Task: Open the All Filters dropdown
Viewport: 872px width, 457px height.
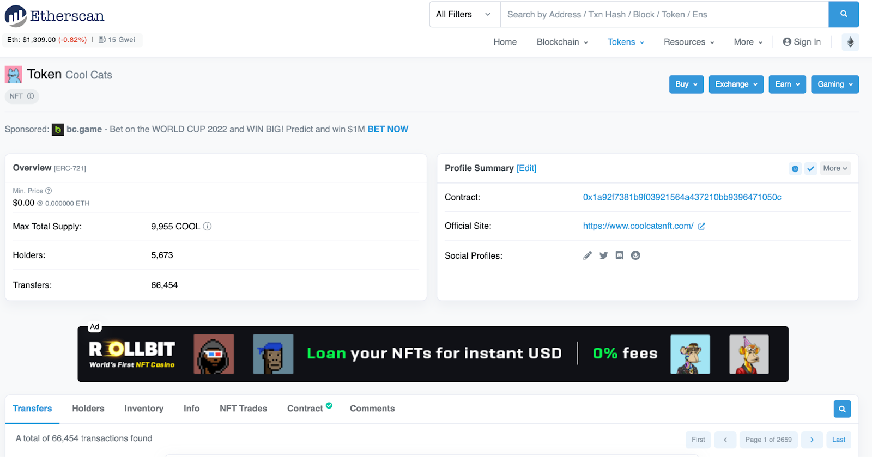Action: pos(464,15)
